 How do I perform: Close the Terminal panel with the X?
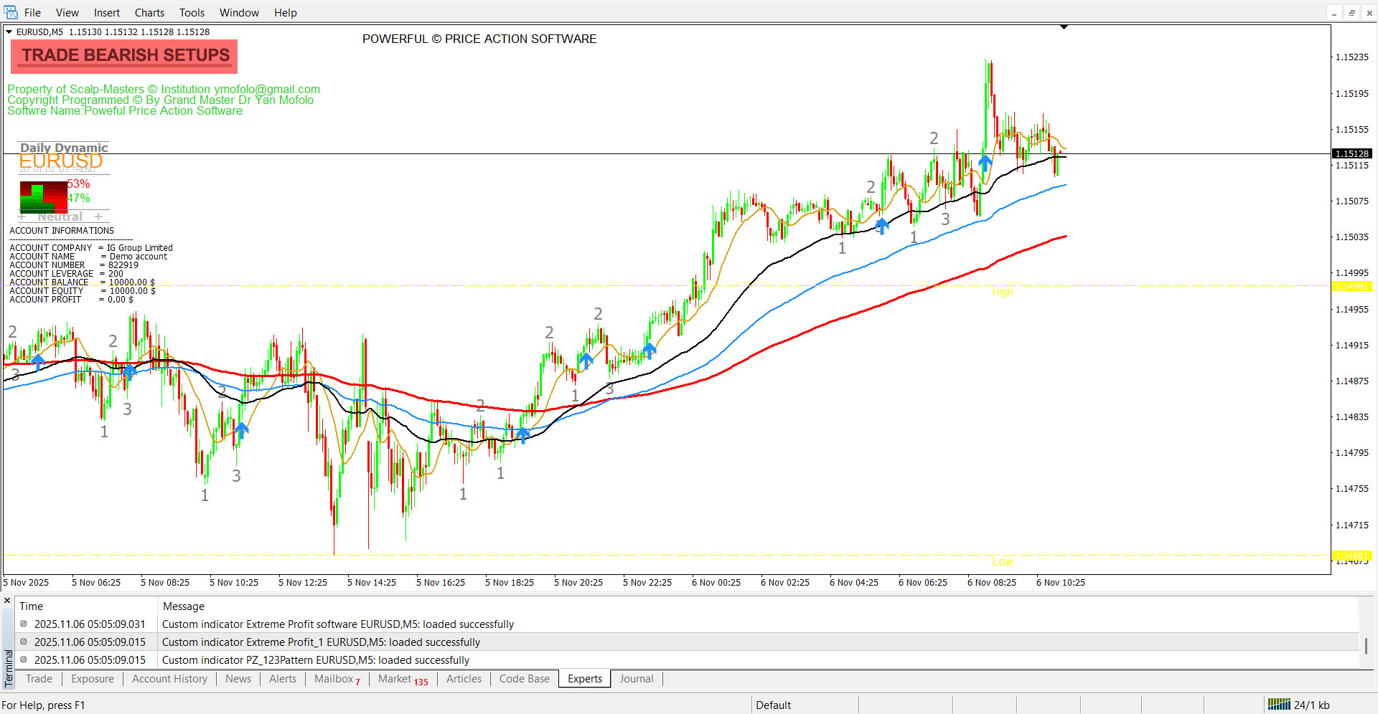click(x=7, y=601)
